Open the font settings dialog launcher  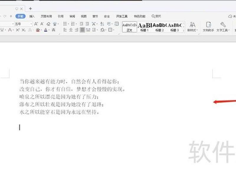coord(59,34)
